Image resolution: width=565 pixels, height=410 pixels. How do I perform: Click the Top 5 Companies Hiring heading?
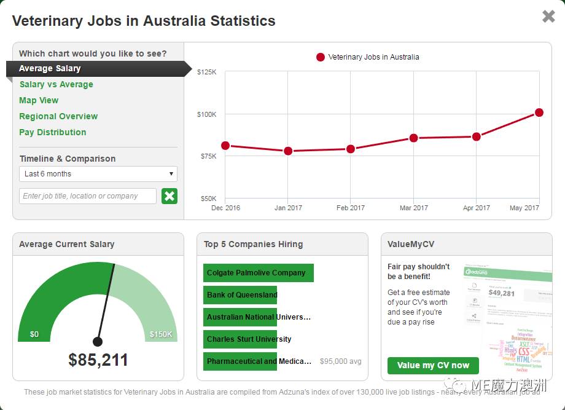[253, 244]
